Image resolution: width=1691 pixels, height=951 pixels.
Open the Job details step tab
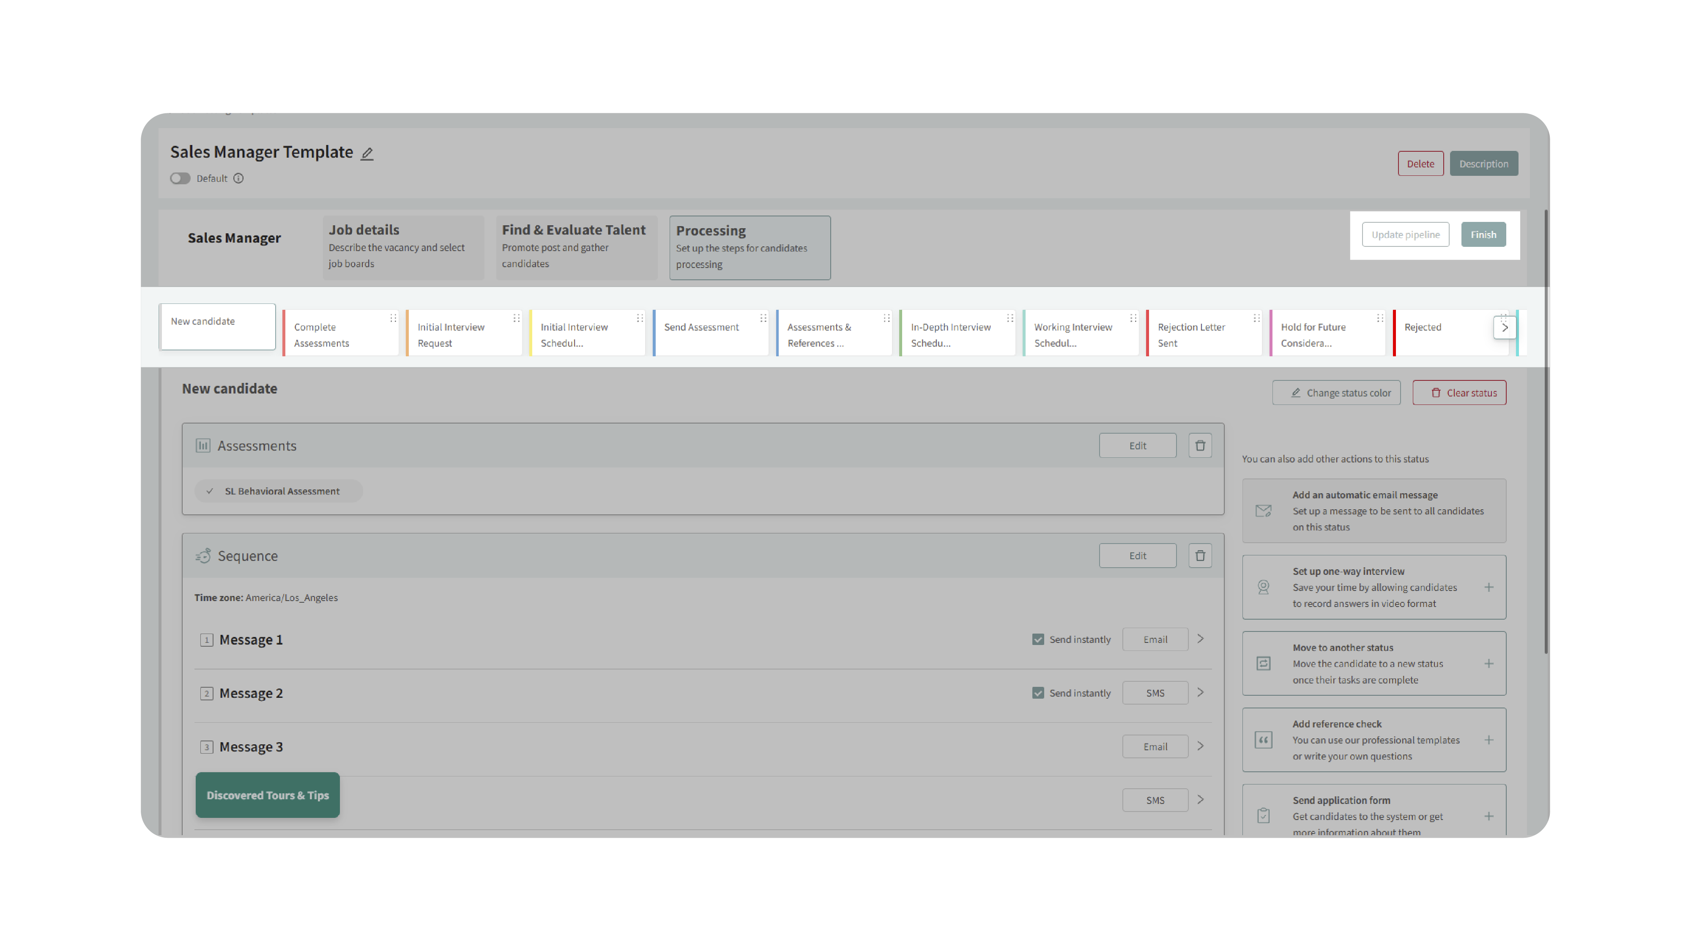pyautogui.click(x=402, y=247)
